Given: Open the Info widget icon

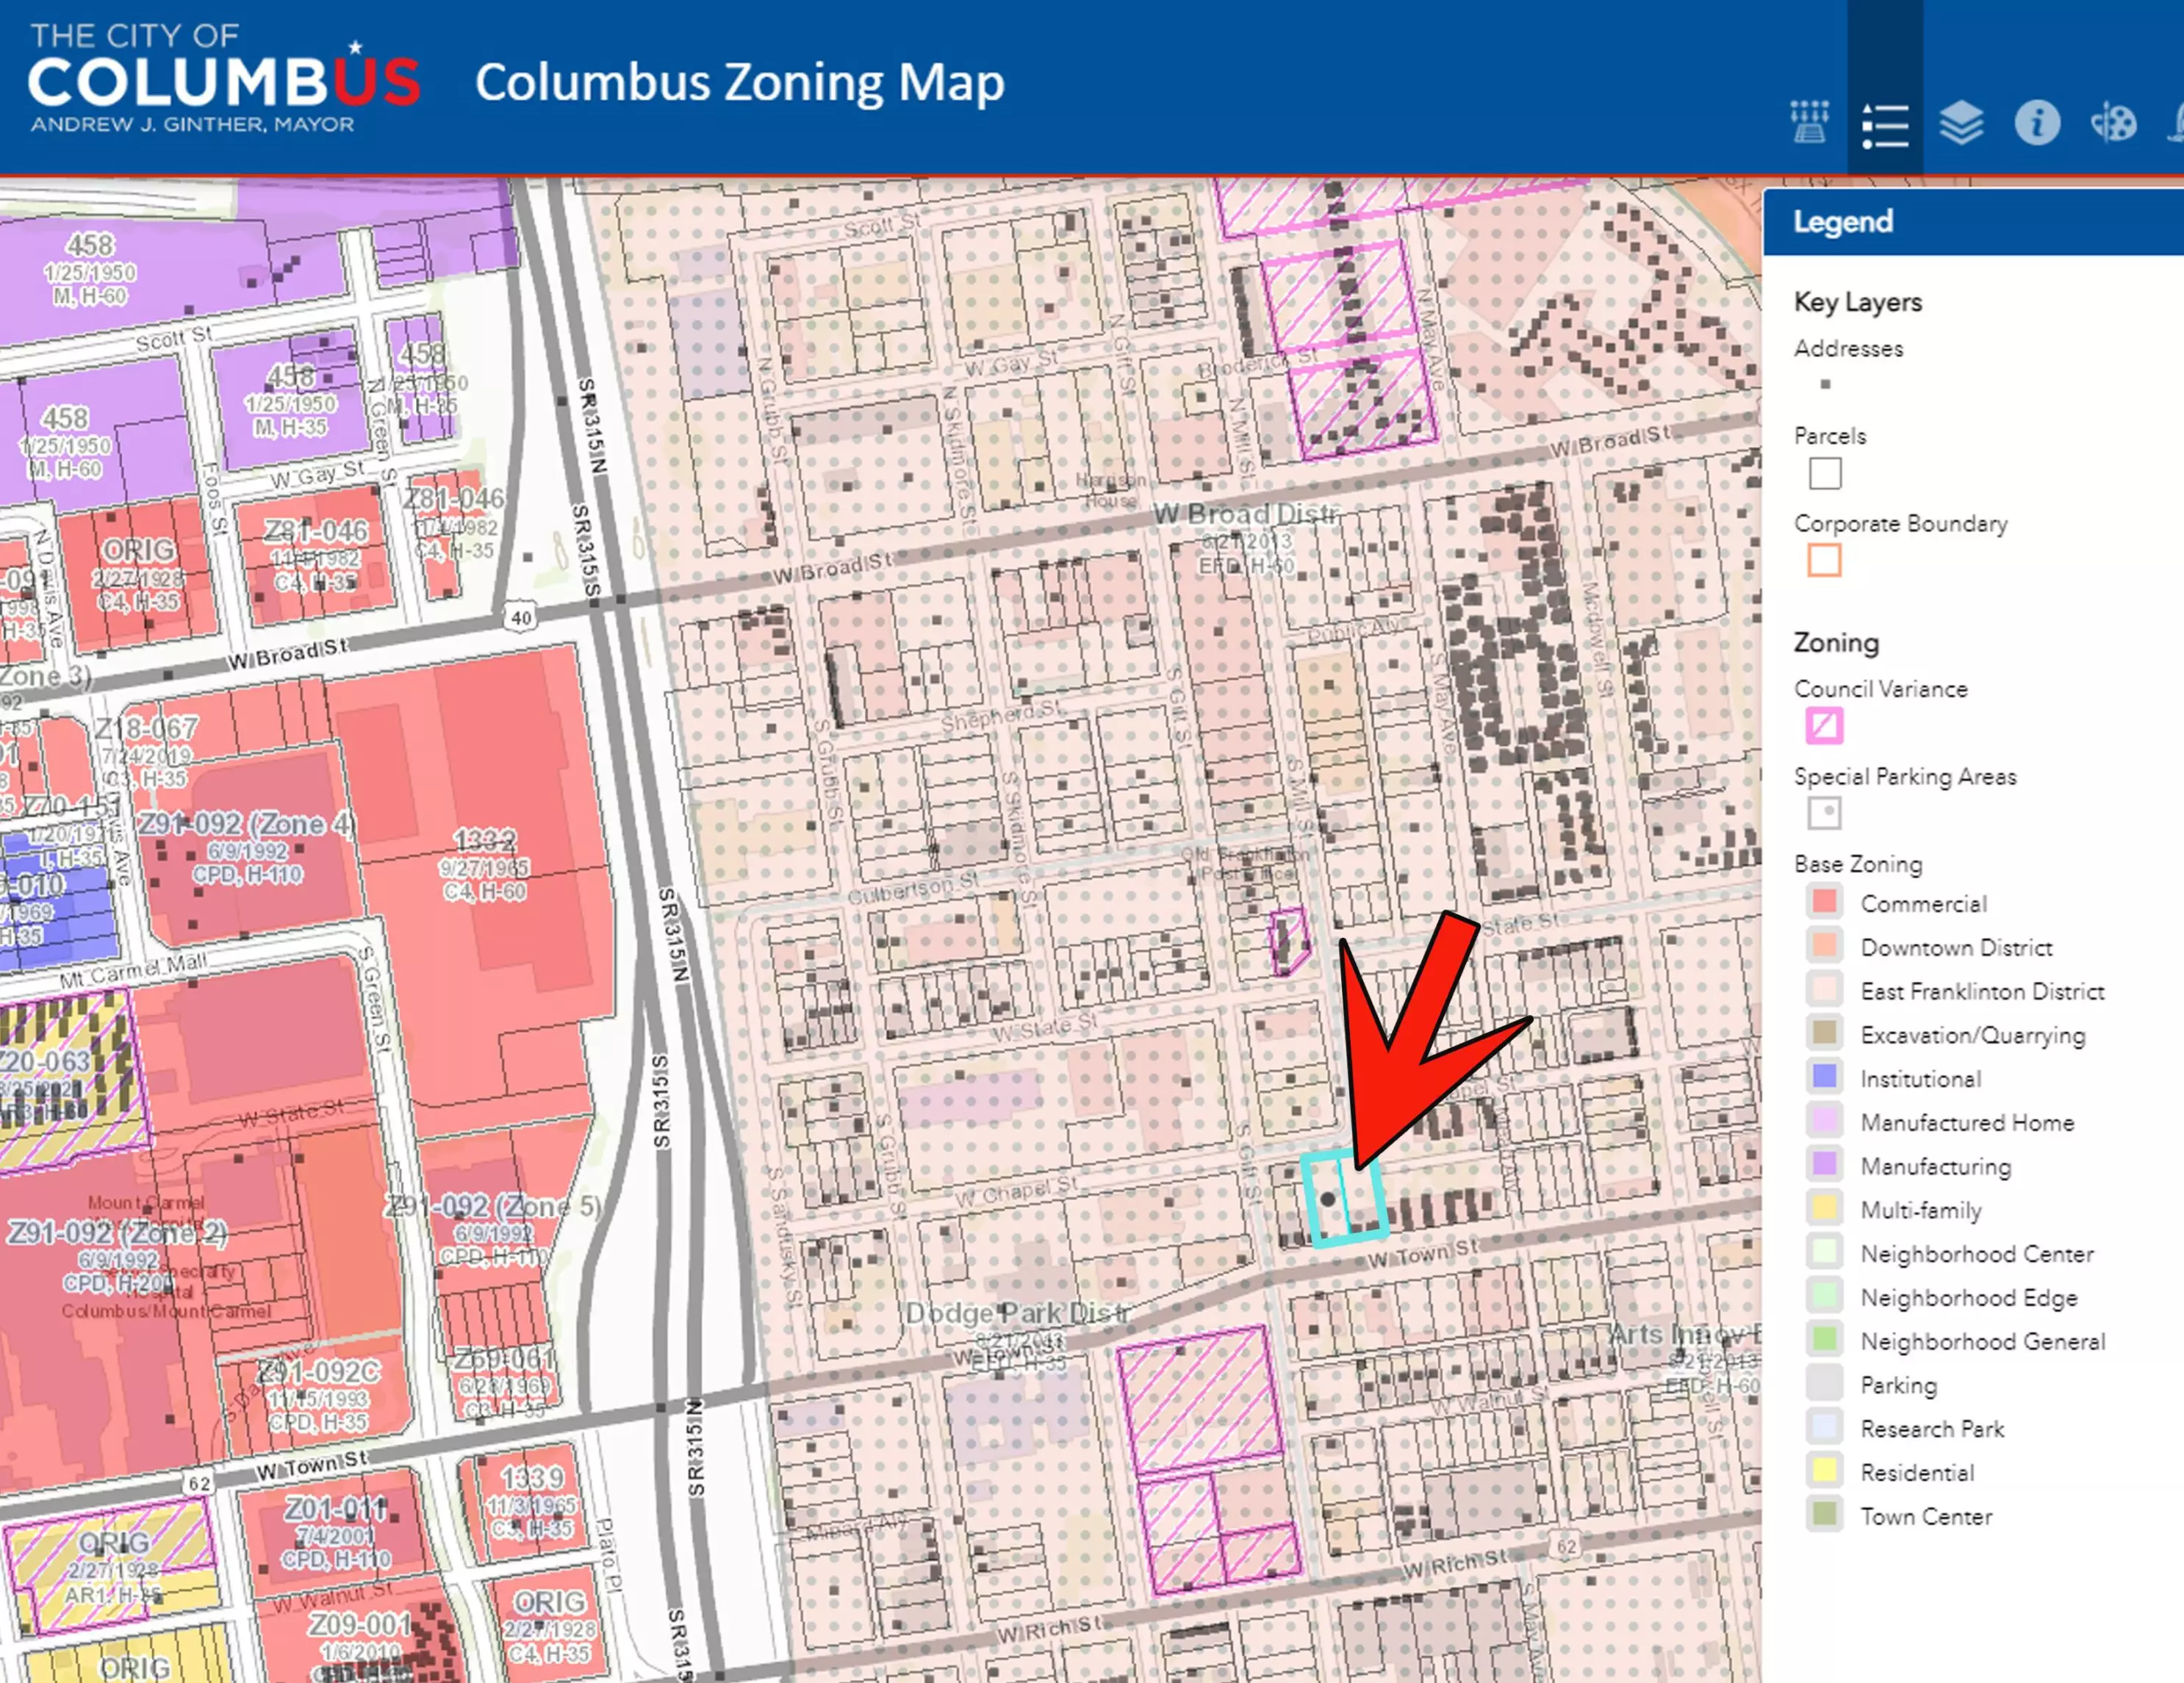Looking at the screenshot, I should pyautogui.click(x=2037, y=123).
